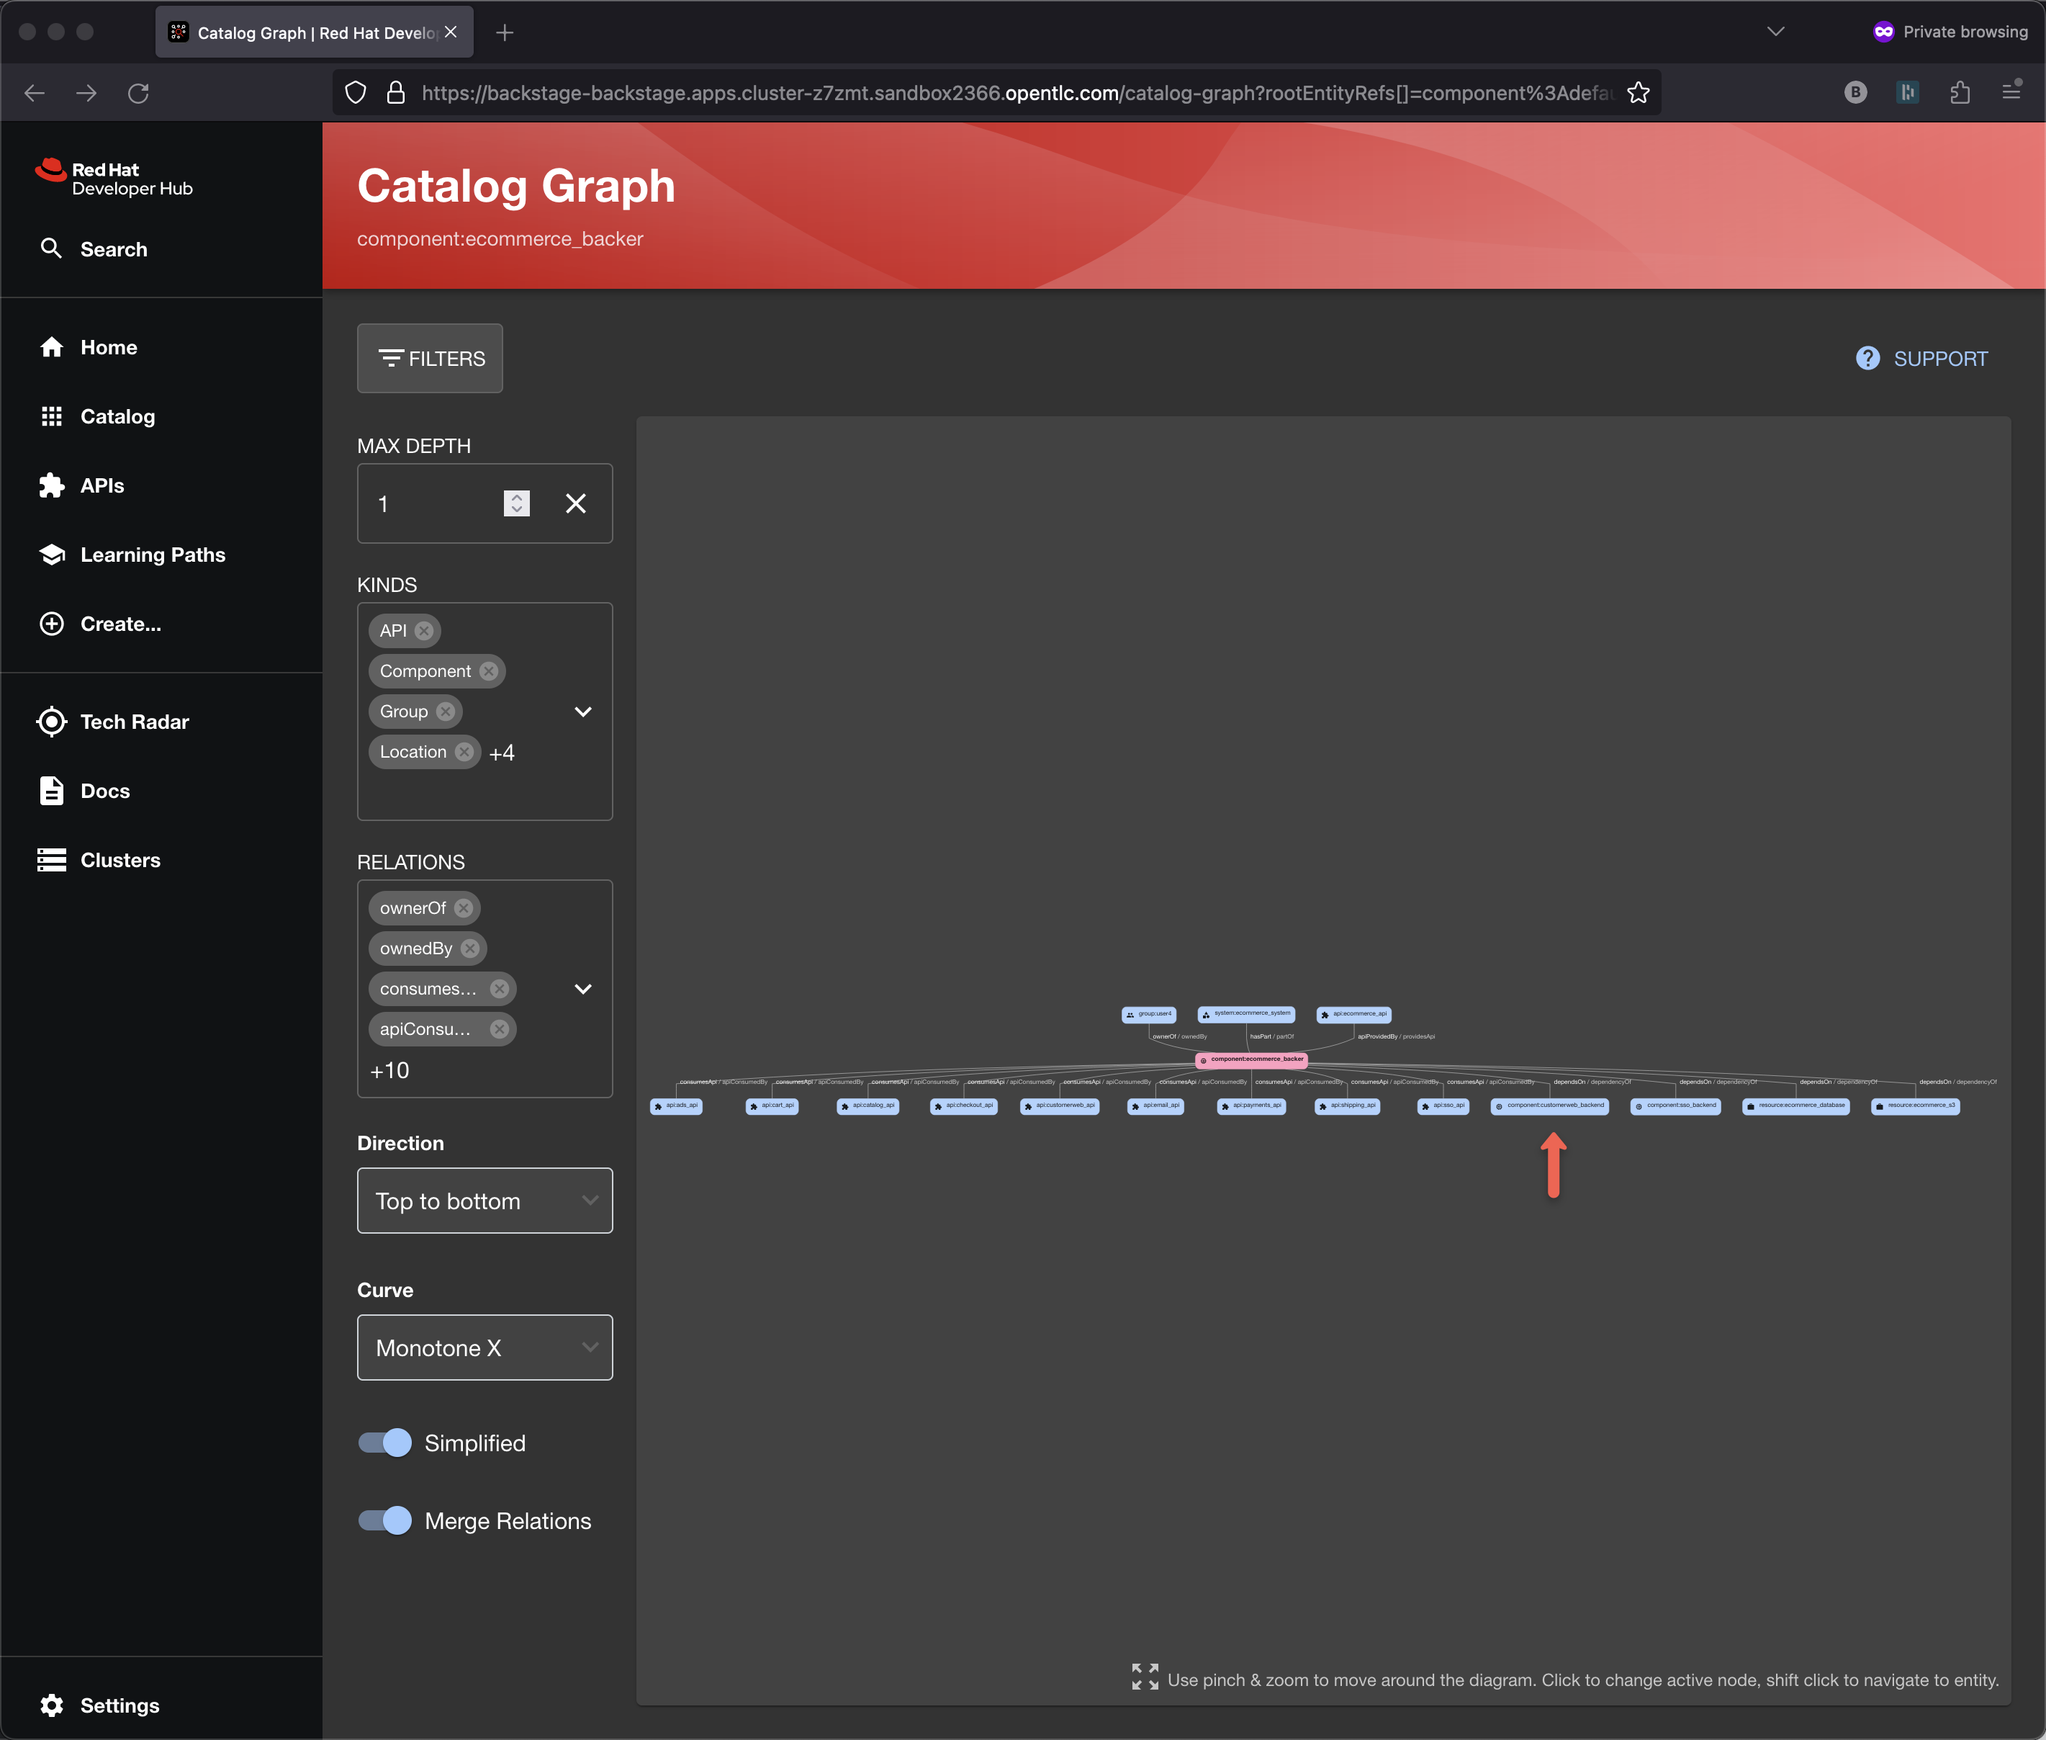Click the APIs puzzle piece icon

(x=51, y=485)
